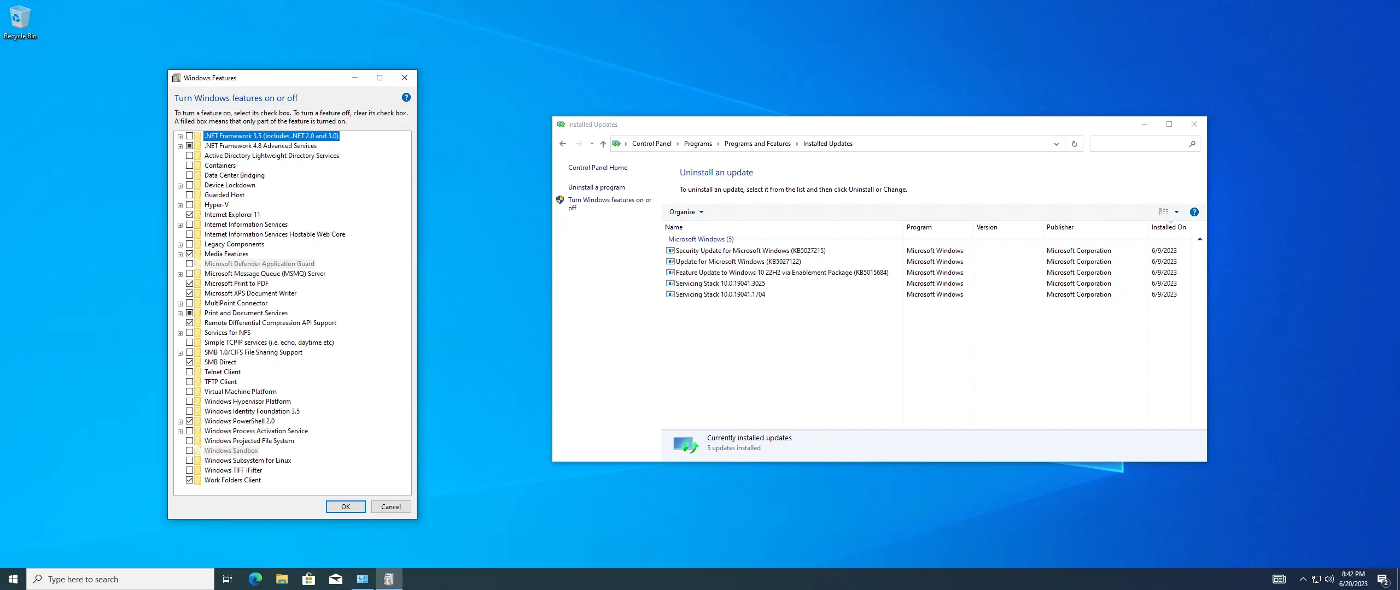This screenshot has width=1400, height=590.
Task: Click search magnifier in Installed Updates
Action: click(x=1192, y=144)
